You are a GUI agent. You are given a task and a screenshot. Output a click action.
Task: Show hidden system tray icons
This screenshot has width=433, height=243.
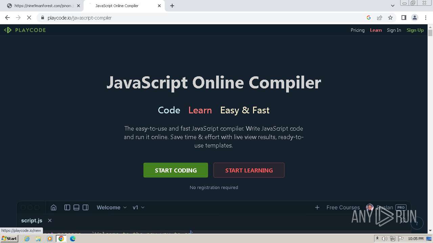click(x=377, y=239)
